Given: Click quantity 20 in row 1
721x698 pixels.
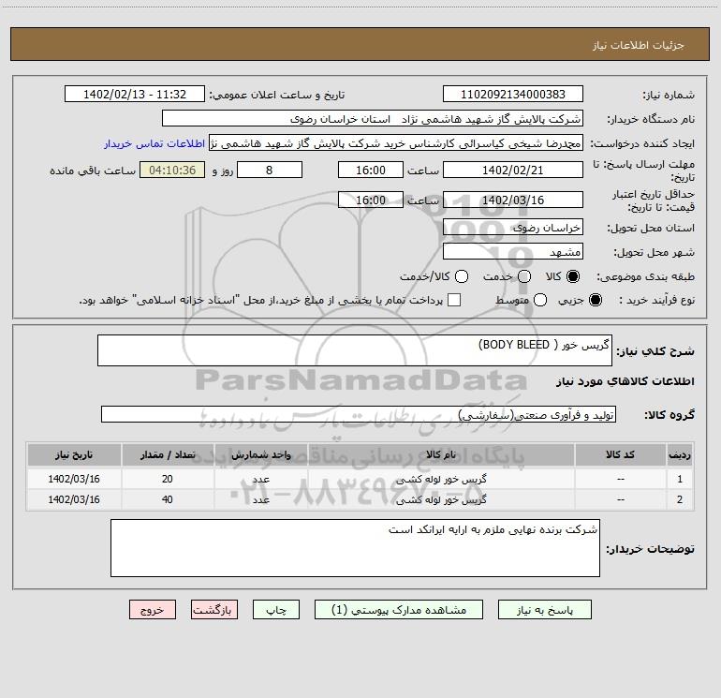Looking at the screenshot, I should pos(168,479).
